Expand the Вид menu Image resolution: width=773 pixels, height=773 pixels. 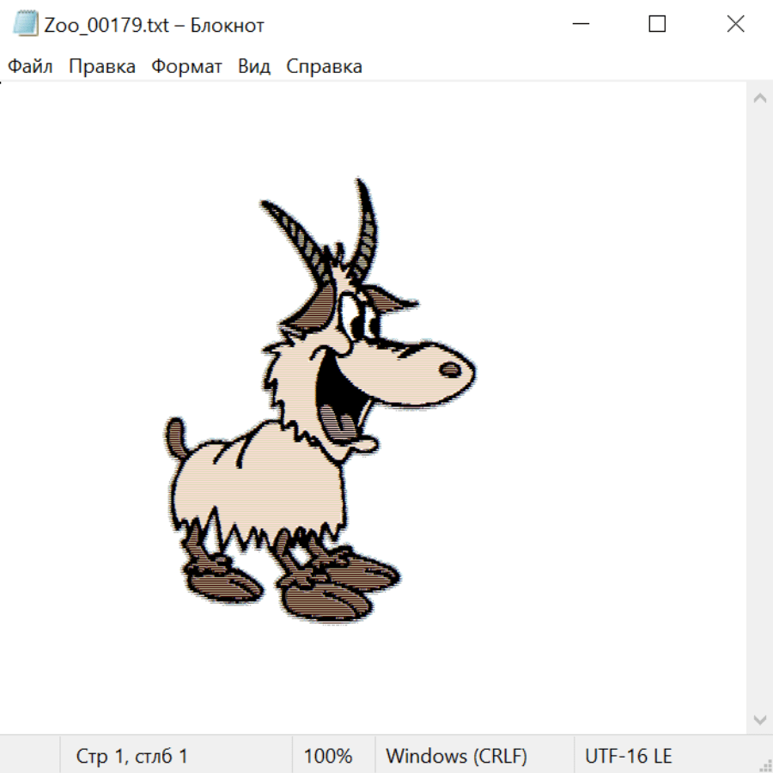click(253, 67)
